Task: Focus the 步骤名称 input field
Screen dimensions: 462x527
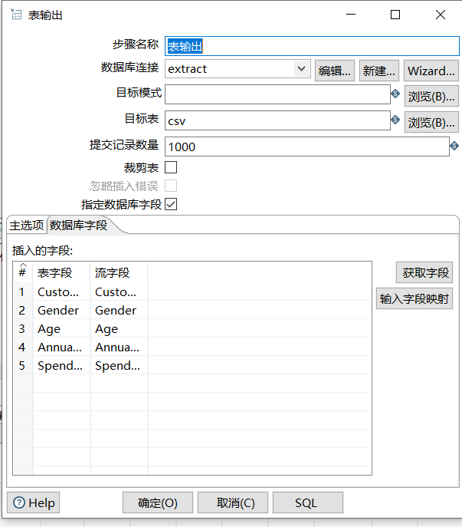Action: coord(312,46)
